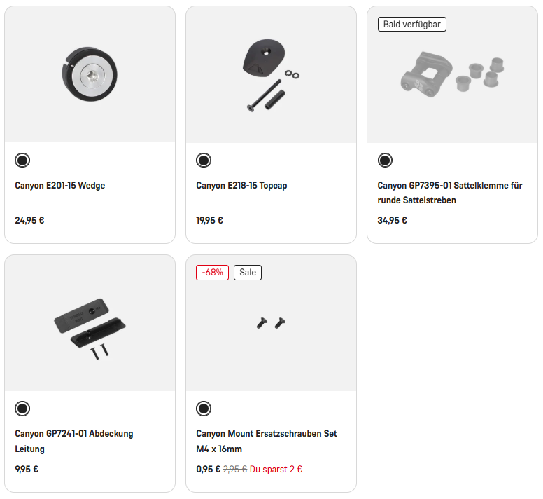Open the GP7395-01 Sattelklemme product image
Image resolution: width=543 pixels, height=499 pixels.
[x=452, y=73]
